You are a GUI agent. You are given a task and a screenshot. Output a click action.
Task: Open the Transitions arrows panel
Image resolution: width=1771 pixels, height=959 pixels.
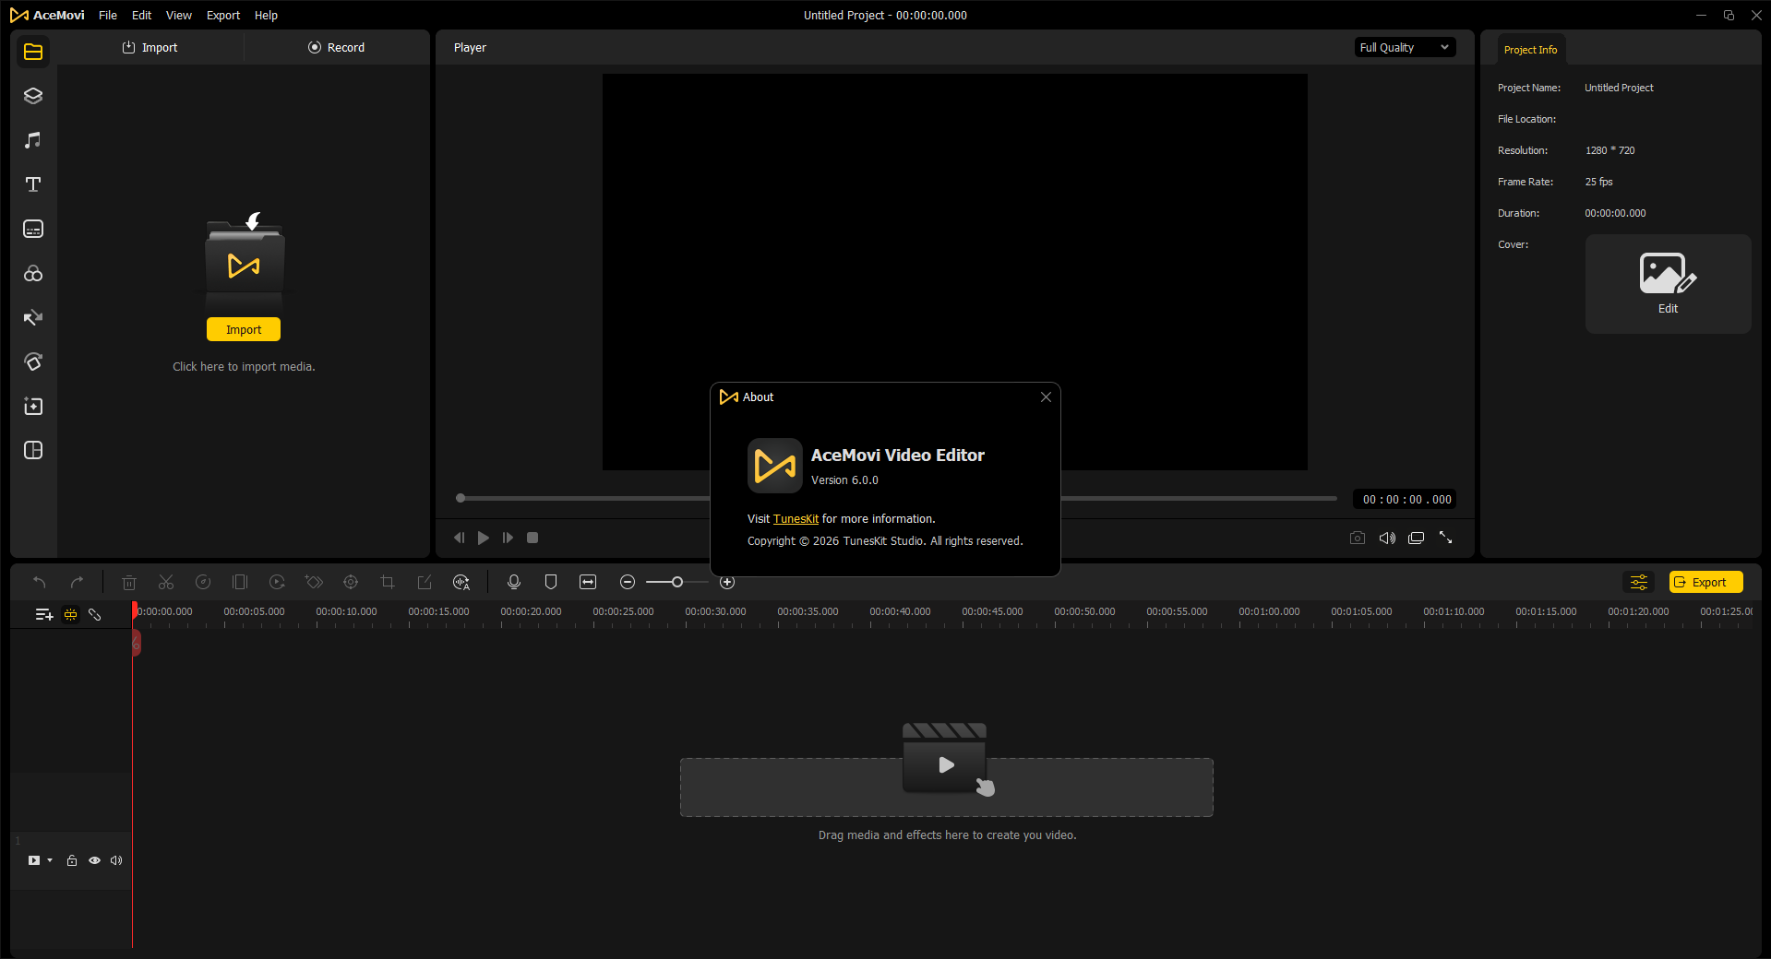33,318
